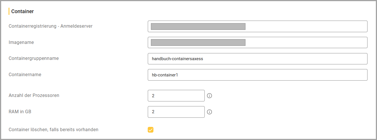Click the Container section heading
This screenshot has width=377, height=140.
(23, 11)
